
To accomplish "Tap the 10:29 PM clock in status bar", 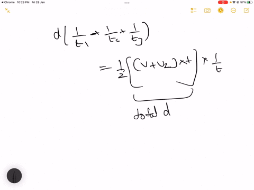I will point(23,2).
